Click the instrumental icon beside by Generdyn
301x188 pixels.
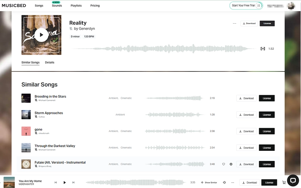pyautogui.click(x=71, y=29)
